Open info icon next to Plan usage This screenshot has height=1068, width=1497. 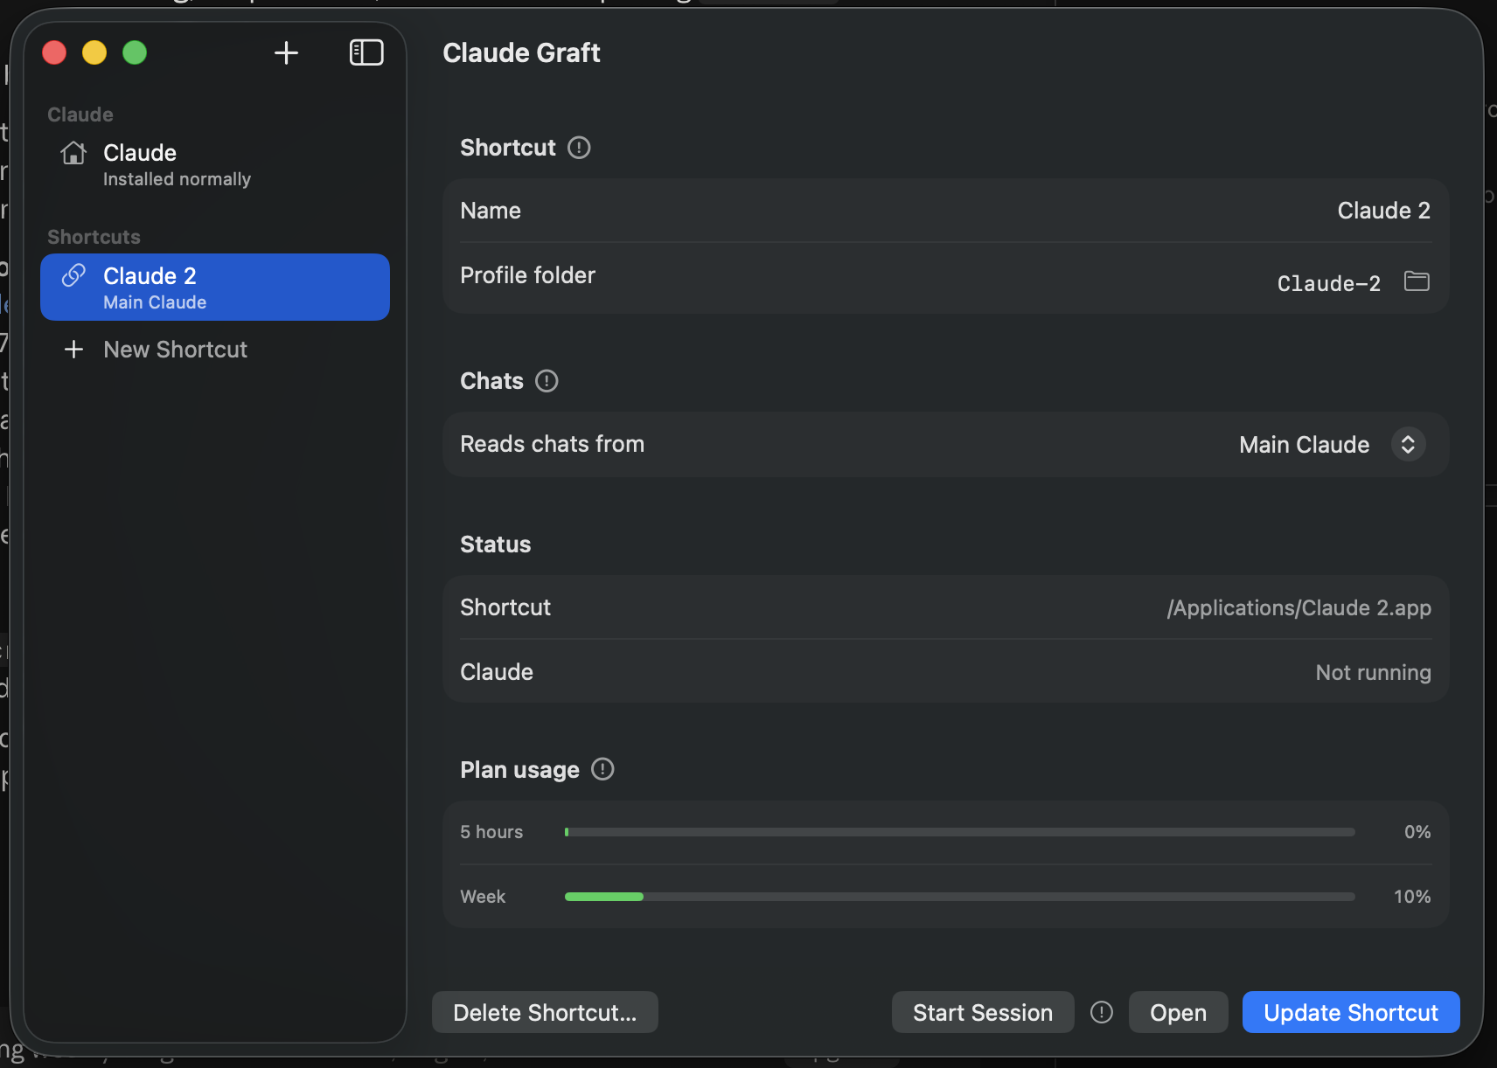point(602,769)
